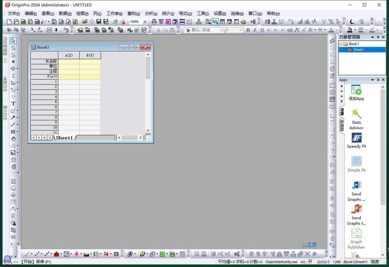Click the Save Project floppy disk icon
The height and width of the screenshot is (267, 389).
(99, 22)
